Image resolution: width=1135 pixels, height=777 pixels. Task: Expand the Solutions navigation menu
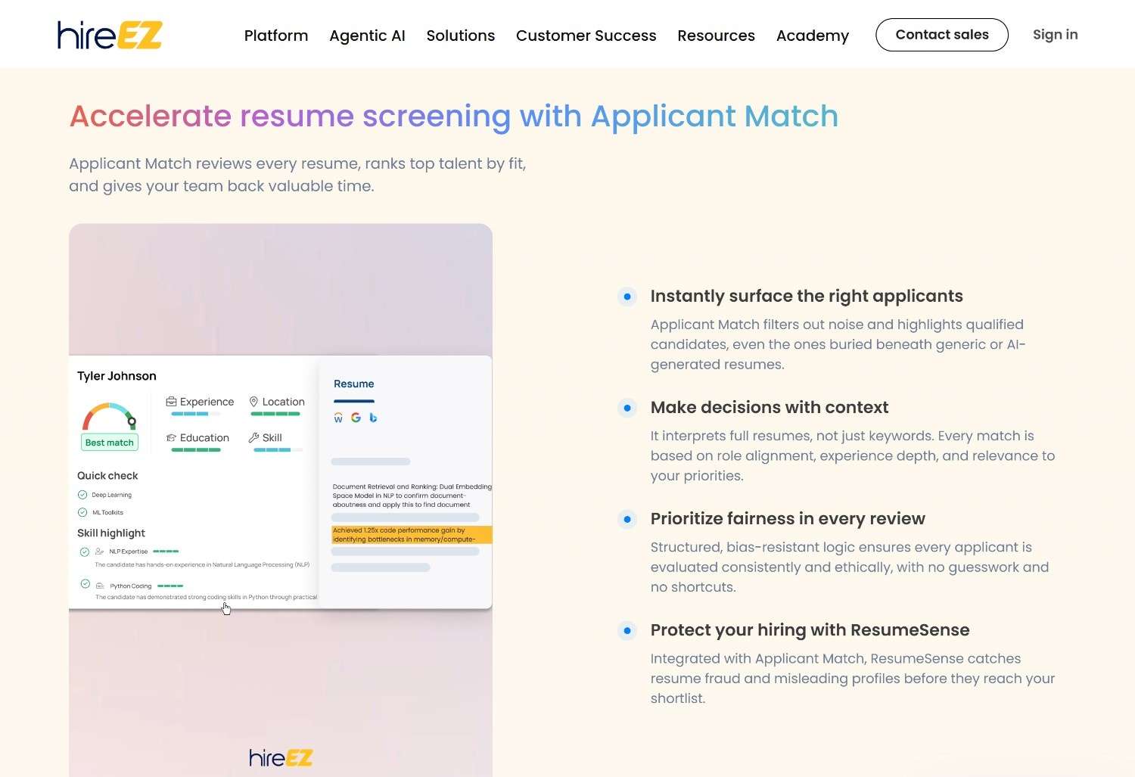point(460,36)
